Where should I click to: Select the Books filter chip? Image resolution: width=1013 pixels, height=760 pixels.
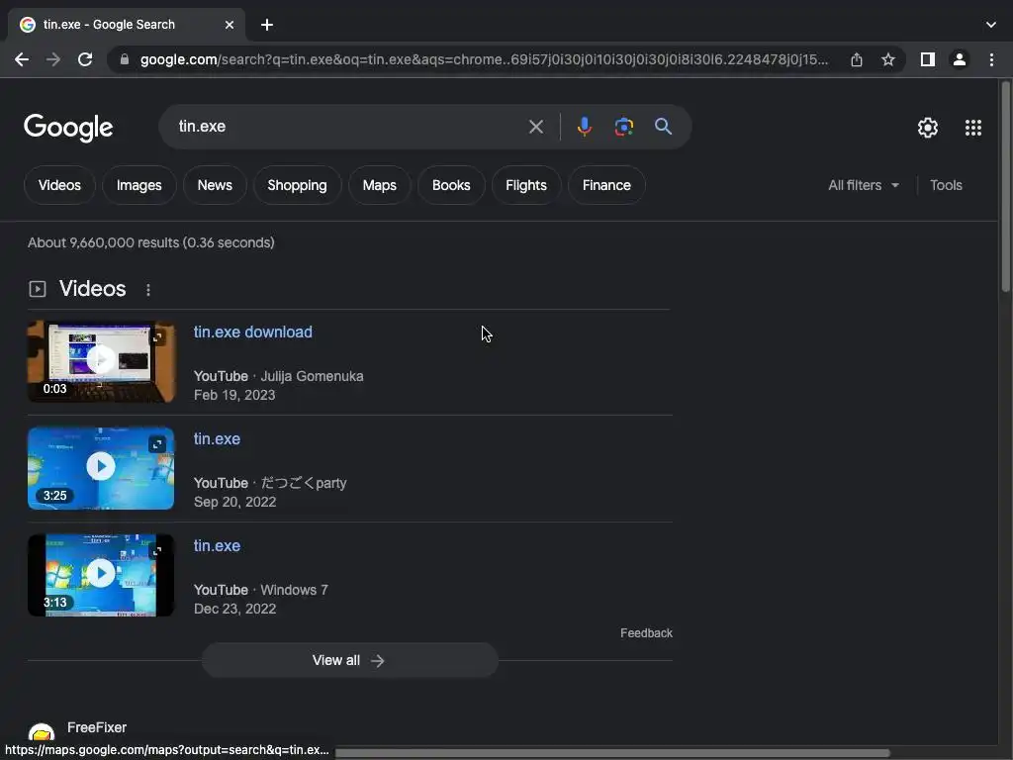[451, 185]
